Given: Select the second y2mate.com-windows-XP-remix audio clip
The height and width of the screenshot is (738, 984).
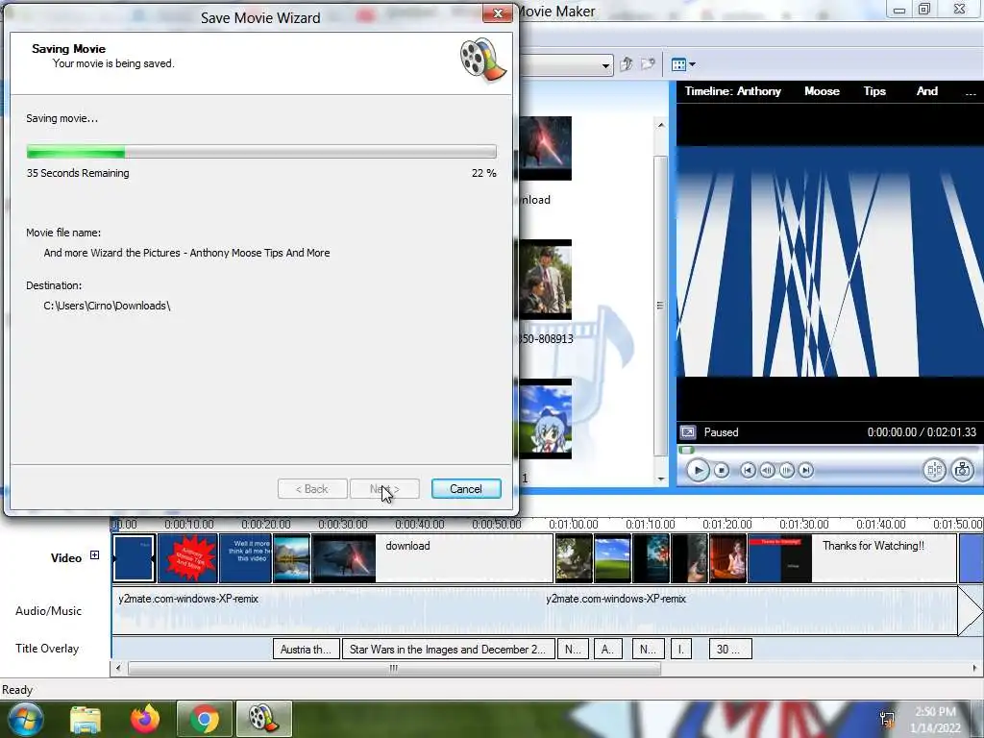Looking at the screenshot, I should tap(750, 610).
